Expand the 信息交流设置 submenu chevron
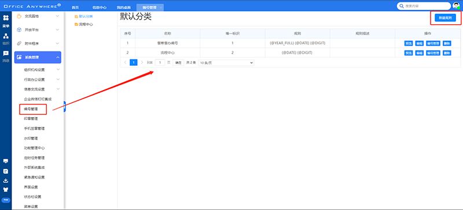Viewport: 463px width, 210px height. pyautogui.click(x=58, y=89)
